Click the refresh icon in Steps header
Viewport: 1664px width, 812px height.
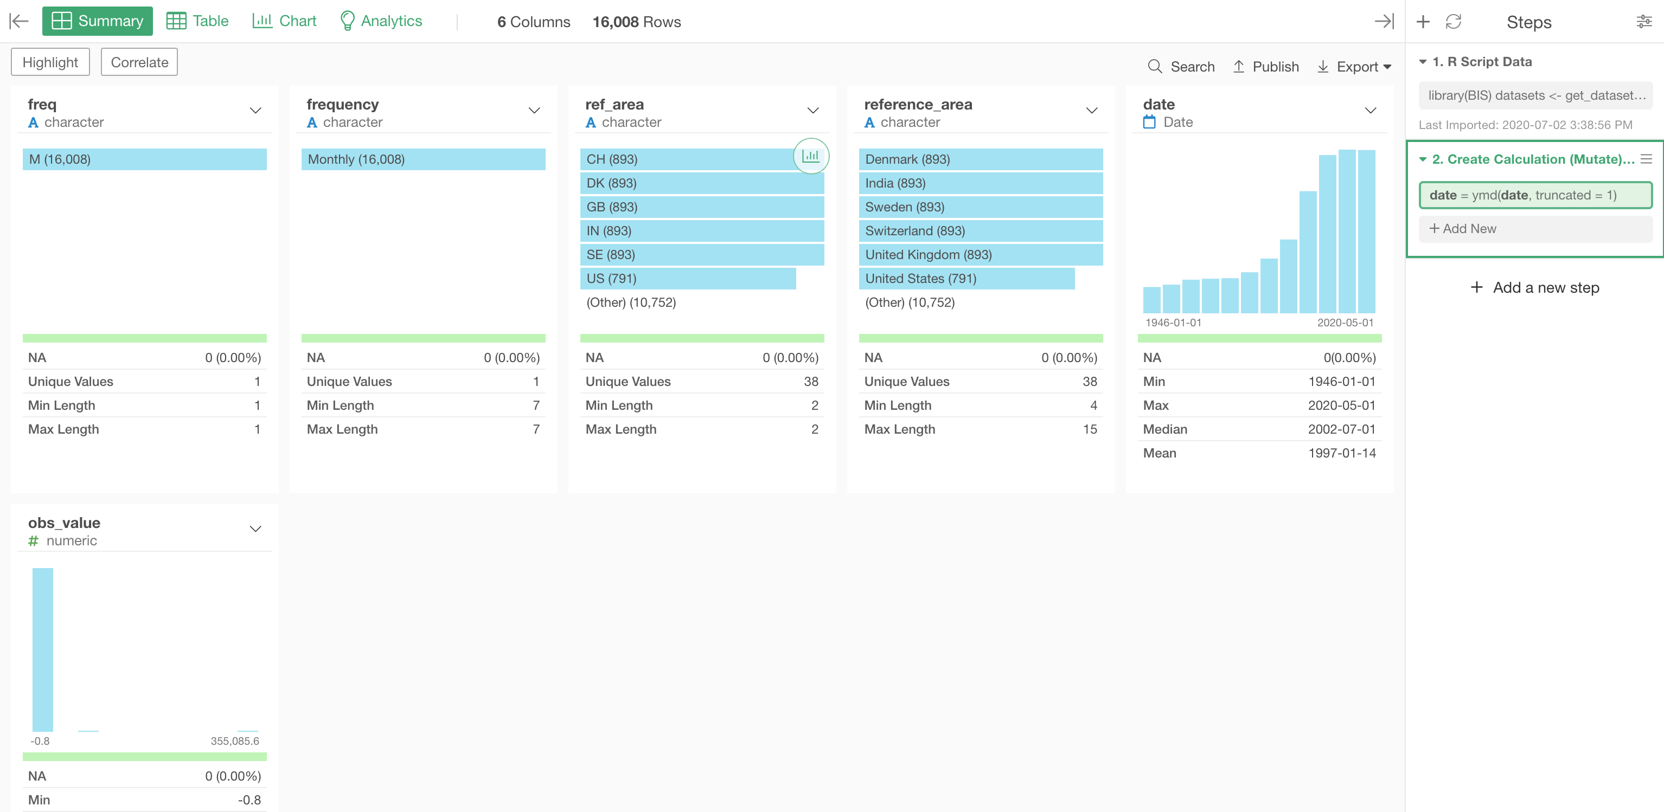pos(1454,22)
